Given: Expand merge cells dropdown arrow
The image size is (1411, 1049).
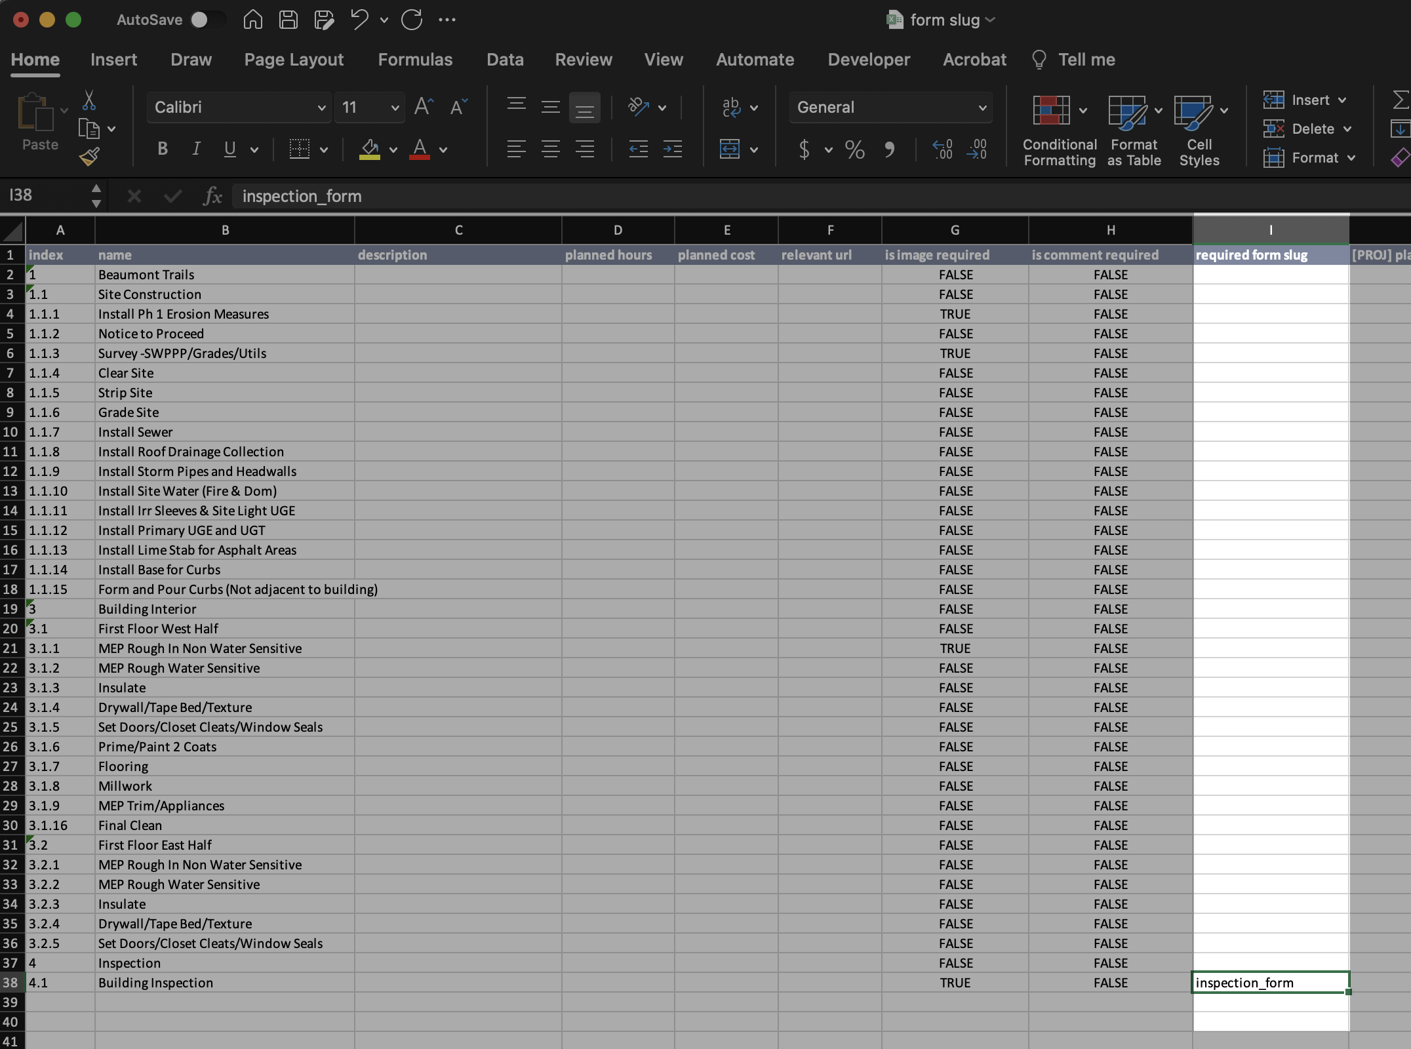Looking at the screenshot, I should [754, 150].
